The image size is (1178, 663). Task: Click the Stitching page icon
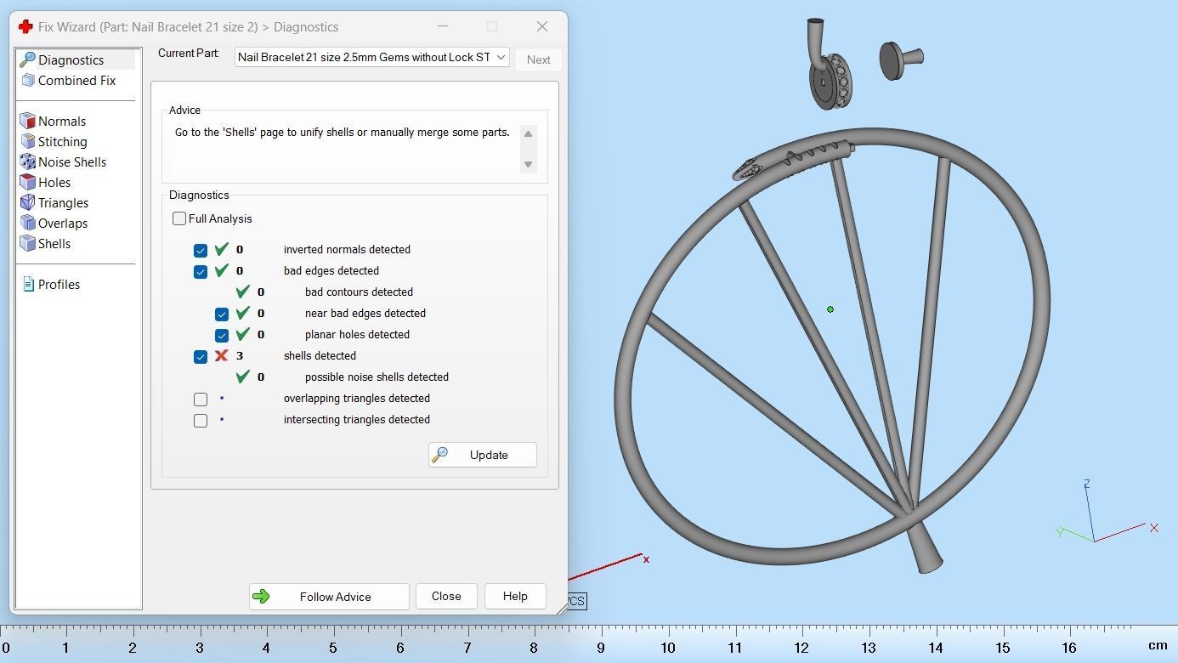pyautogui.click(x=27, y=141)
